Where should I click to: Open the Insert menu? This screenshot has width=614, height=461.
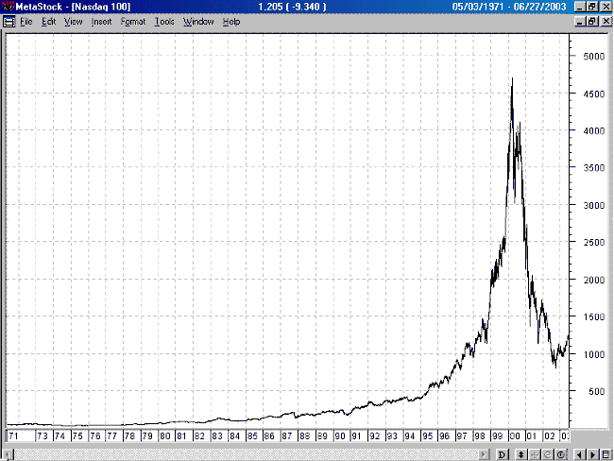coord(101,21)
